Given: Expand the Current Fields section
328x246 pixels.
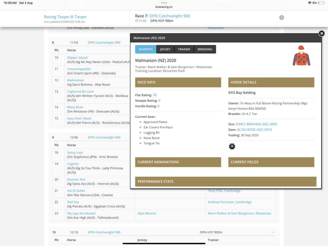Looking at the screenshot, I should 271,162.
